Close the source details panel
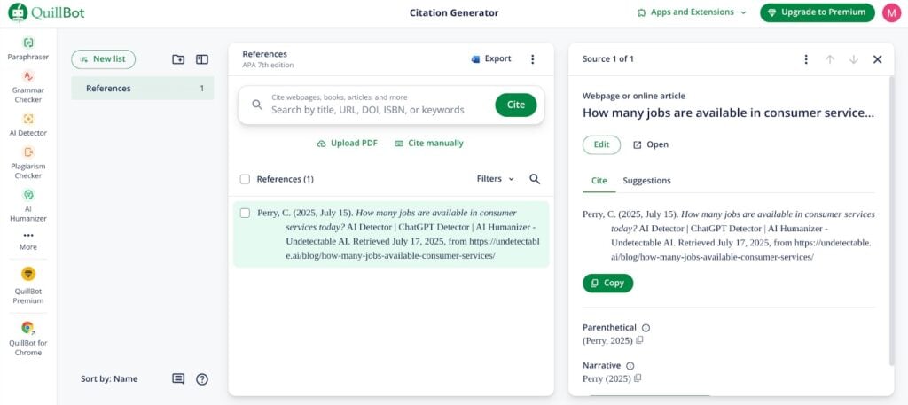Image resolution: width=908 pixels, height=405 pixels. 877,59
